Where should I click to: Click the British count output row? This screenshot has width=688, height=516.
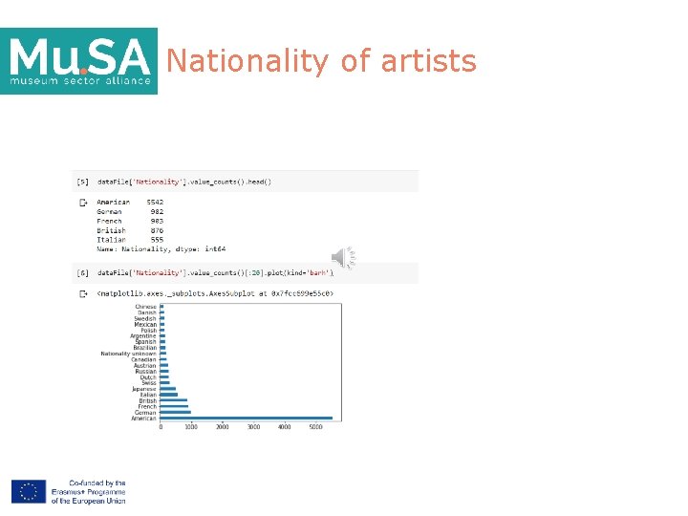[x=130, y=230]
